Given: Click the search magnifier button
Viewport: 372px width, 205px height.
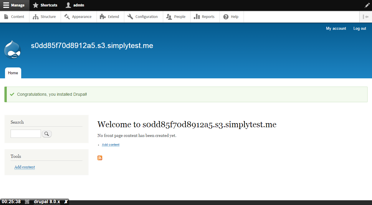Looking at the screenshot, I should click(x=47, y=133).
